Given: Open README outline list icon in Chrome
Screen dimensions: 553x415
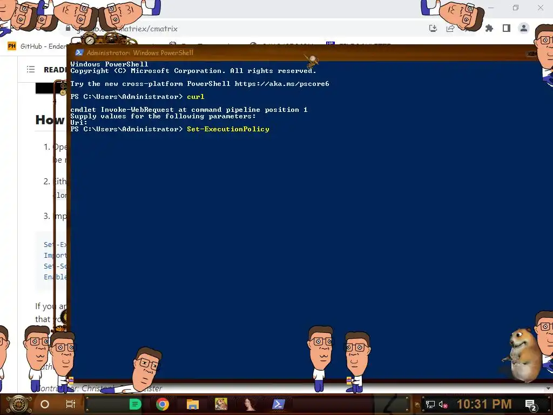Looking at the screenshot, I should [x=31, y=70].
